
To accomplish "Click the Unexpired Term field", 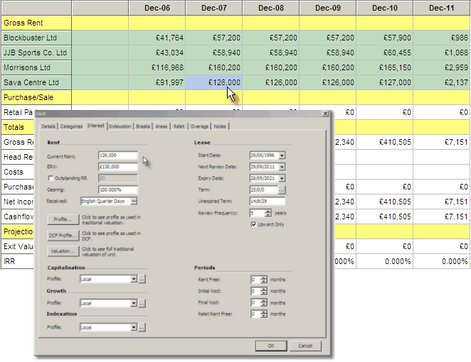I will (x=268, y=202).
